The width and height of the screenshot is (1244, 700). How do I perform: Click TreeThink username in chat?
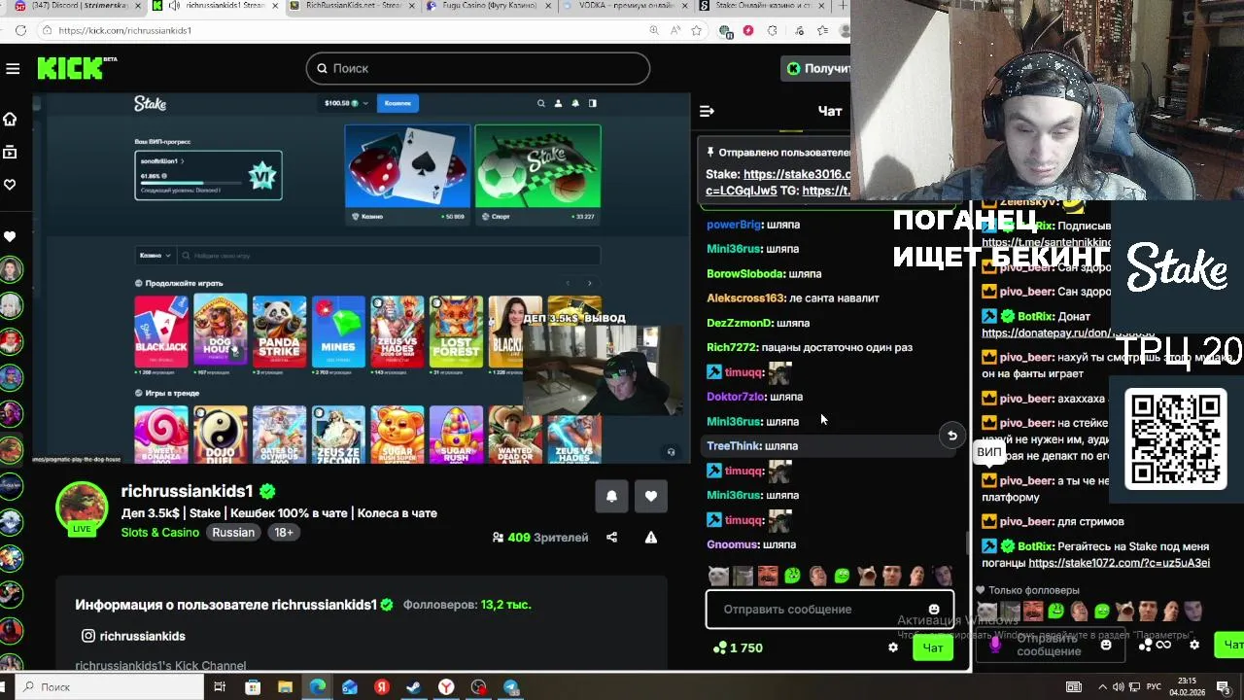[734, 446]
